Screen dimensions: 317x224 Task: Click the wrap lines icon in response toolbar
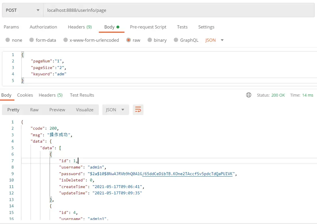pos(138,110)
